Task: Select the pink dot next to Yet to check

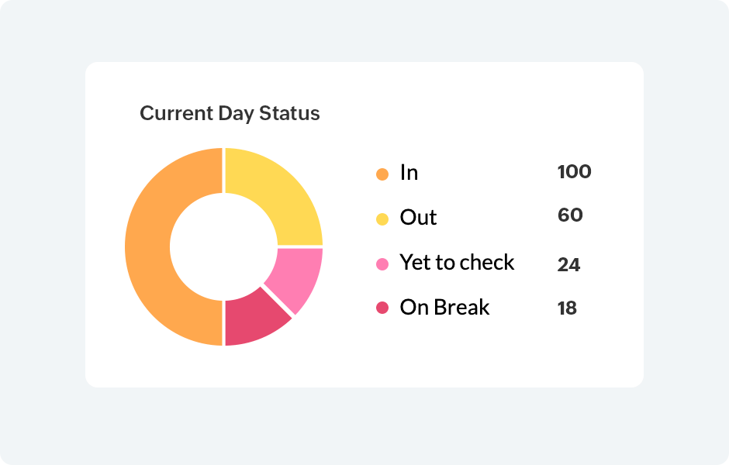Action: click(382, 264)
